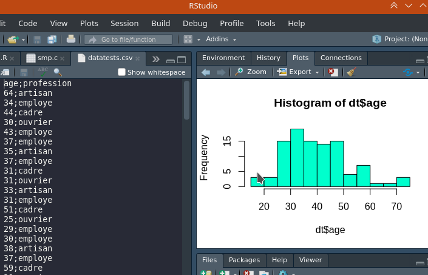Click the show in new window icon
Viewport: 428px width, 275px height.
5,72
